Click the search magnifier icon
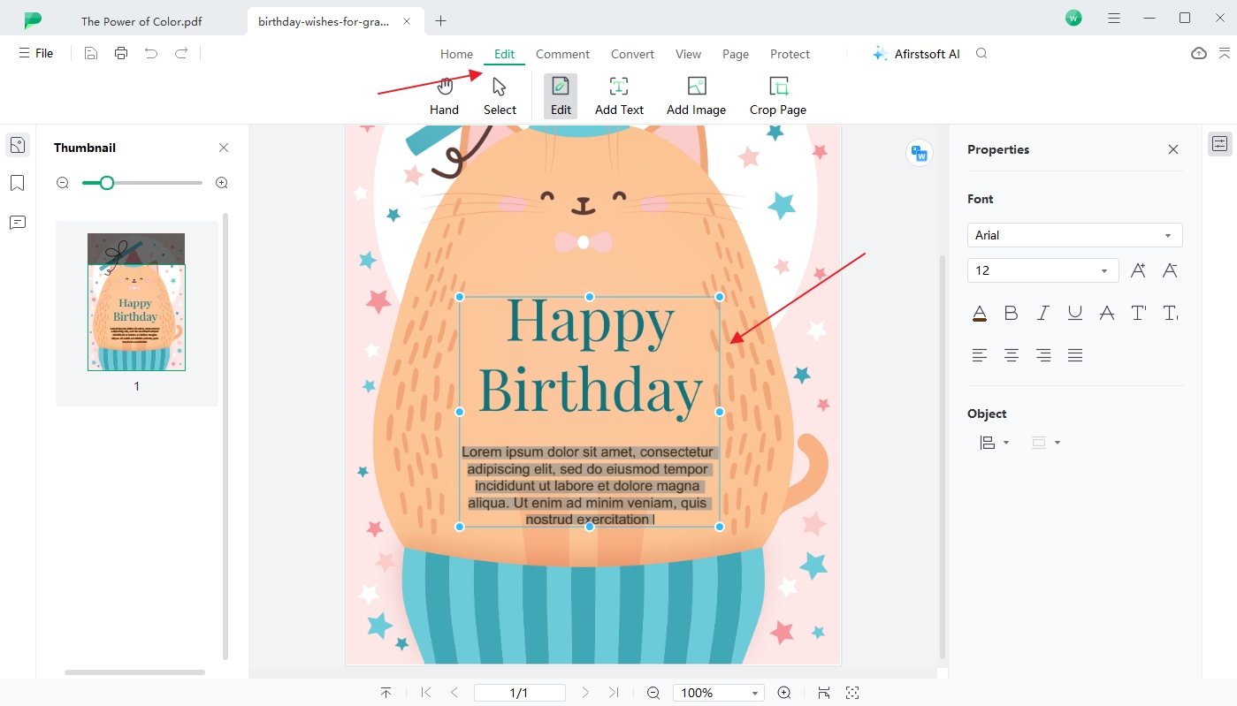Screen dimensions: 1237x706 [981, 54]
